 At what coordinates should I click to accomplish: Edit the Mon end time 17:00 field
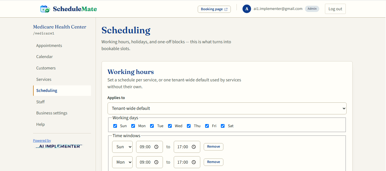coord(187,162)
